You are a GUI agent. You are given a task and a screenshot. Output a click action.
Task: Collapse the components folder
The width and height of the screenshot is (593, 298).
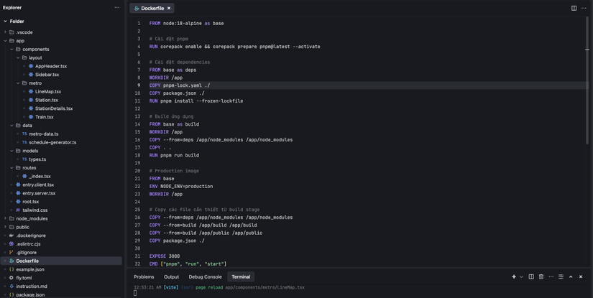click(x=12, y=49)
